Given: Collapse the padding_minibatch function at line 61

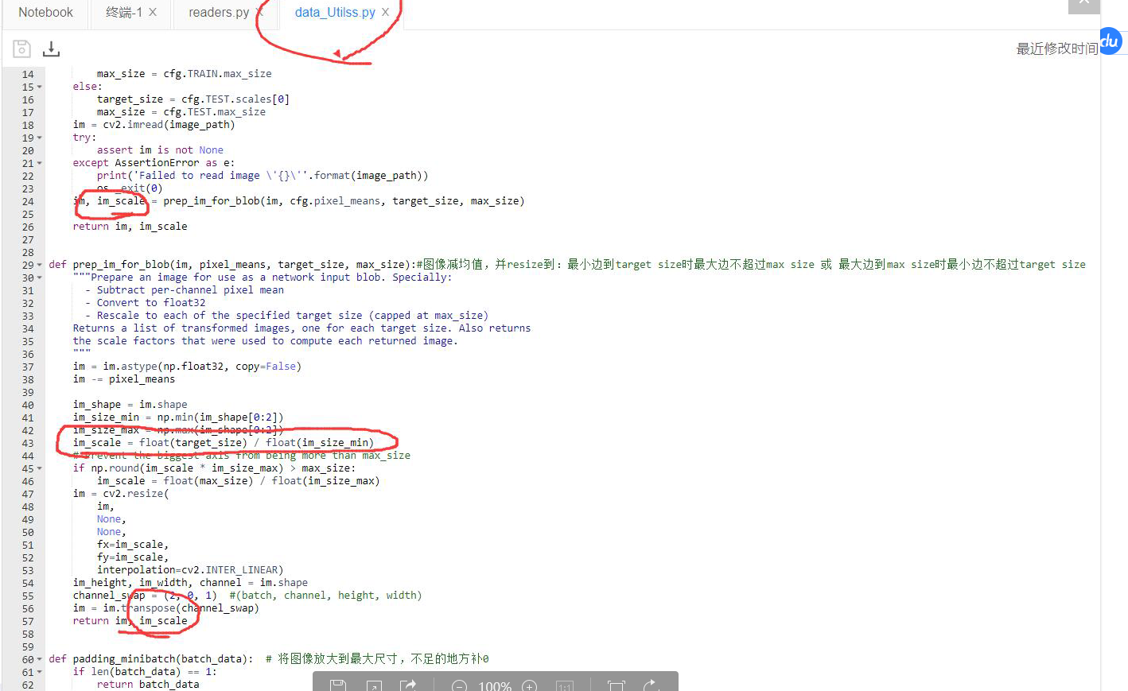Looking at the screenshot, I should coord(38,671).
